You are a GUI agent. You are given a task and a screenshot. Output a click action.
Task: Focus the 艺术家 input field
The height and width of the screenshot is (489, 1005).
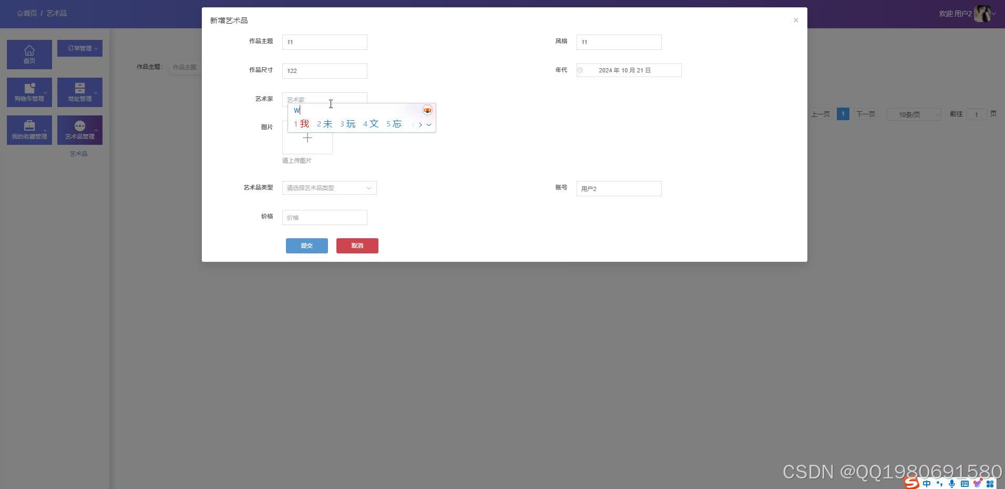tap(325, 99)
